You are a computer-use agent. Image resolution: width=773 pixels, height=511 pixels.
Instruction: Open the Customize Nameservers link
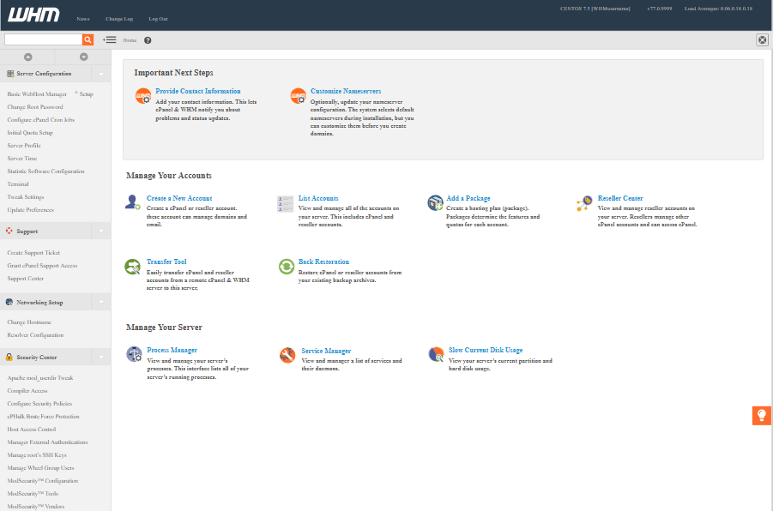pos(346,91)
